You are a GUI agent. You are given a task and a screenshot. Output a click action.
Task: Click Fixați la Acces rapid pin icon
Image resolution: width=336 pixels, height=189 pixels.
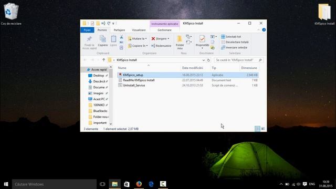[x=89, y=39]
